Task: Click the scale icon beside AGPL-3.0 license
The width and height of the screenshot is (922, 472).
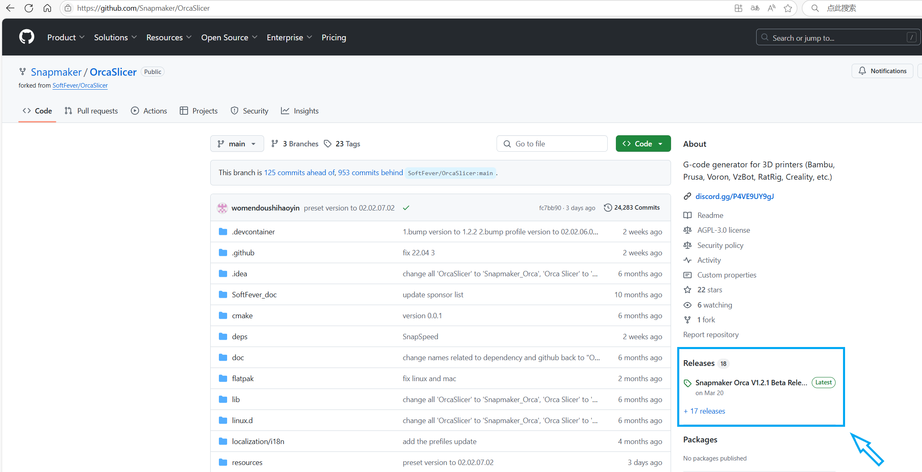Action: (687, 230)
